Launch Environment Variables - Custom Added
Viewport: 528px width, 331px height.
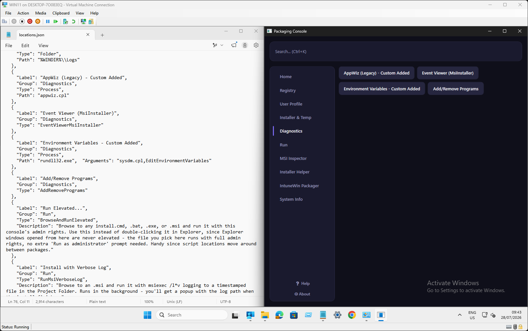click(382, 89)
